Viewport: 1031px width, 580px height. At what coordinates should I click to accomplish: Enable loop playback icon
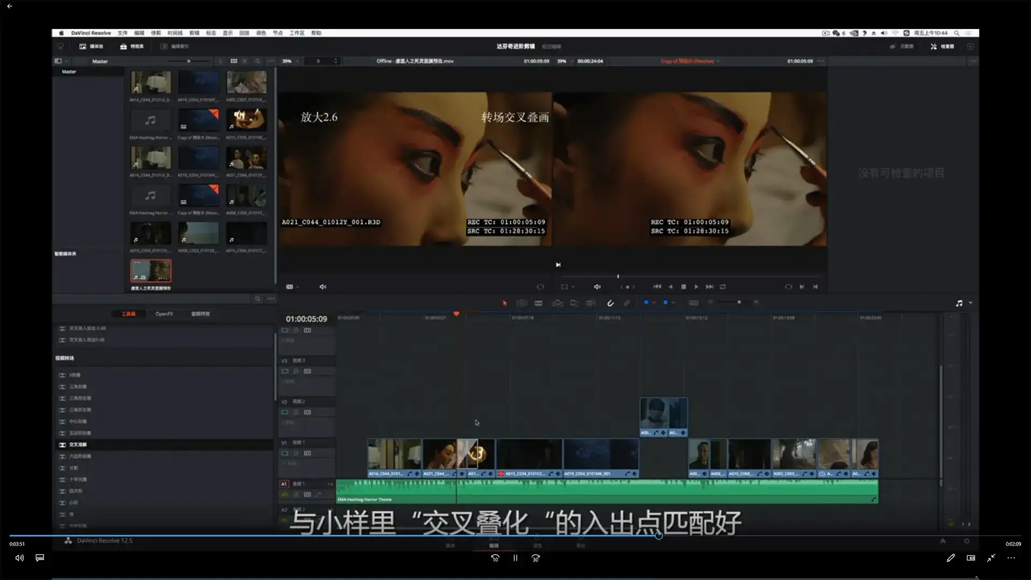723,287
